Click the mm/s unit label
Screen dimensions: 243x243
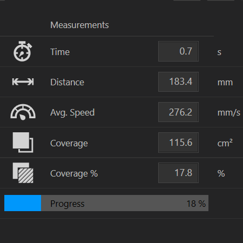[x=229, y=113]
